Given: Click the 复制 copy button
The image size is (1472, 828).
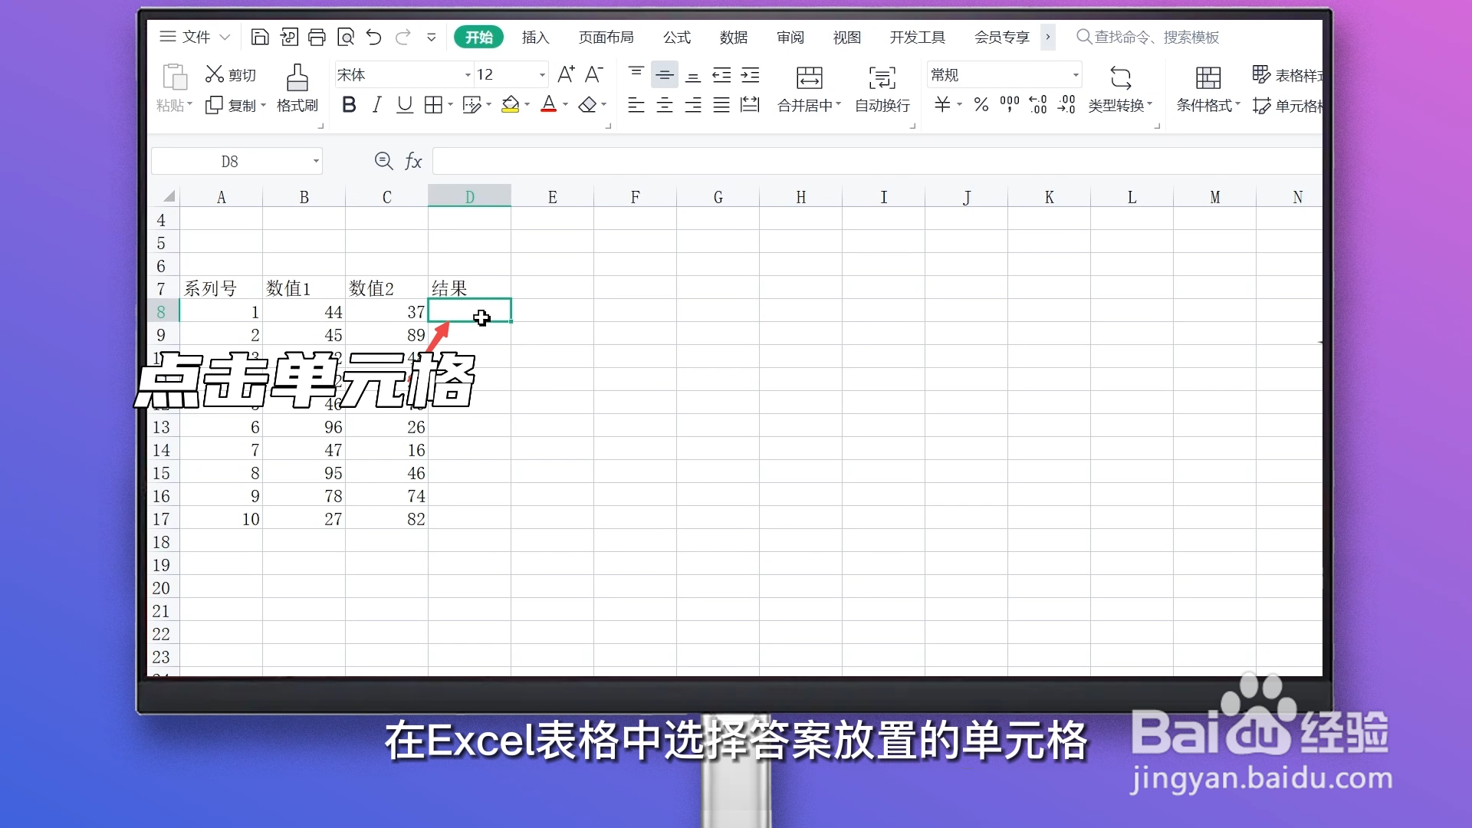Looking at the screenshot, I should pyautogui.click(x=235, y=105).
